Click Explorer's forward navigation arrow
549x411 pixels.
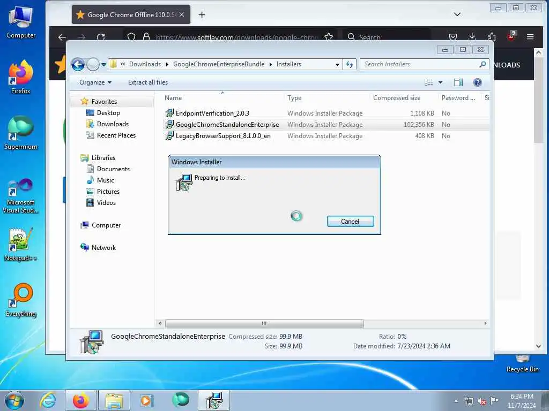click(x=93, y=64)
